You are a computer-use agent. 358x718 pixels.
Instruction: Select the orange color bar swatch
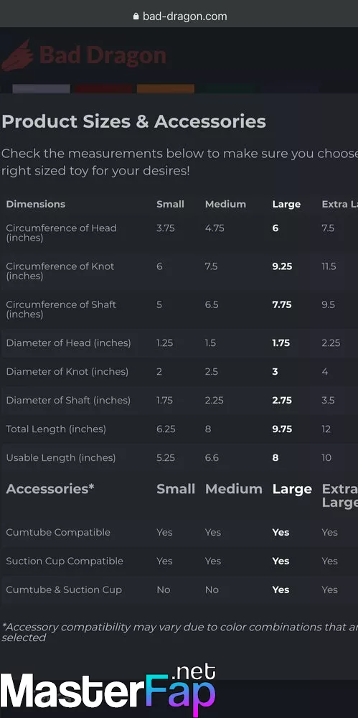click(166, 88)
